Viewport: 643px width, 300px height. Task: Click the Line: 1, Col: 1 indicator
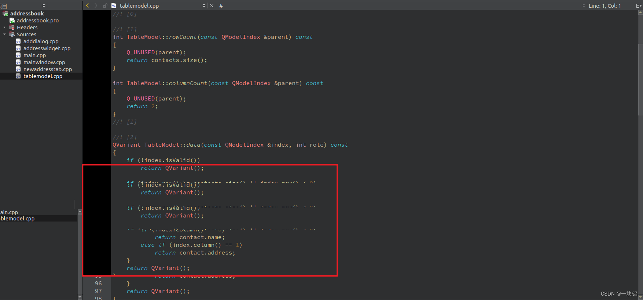(x=605, y=6)
